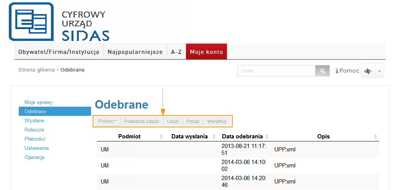Image resolution: width=401 pixels, height=190 pixels.
Task: Go to Strona główna breadcrumb
Action: coord(36,70)
